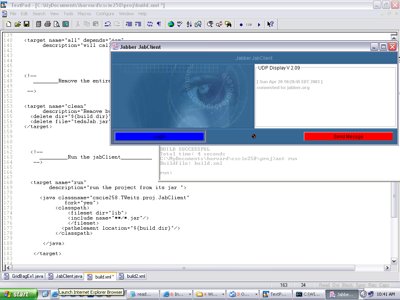Click the editor vertical scrollbar down arrow
The height and width of the screenshot is (300, 400).
click(394, 261)
